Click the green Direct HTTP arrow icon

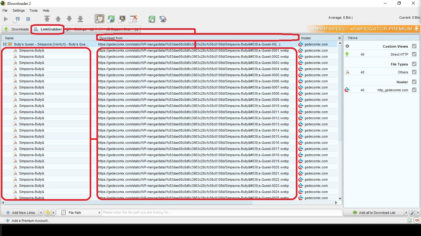pos(347,54)
